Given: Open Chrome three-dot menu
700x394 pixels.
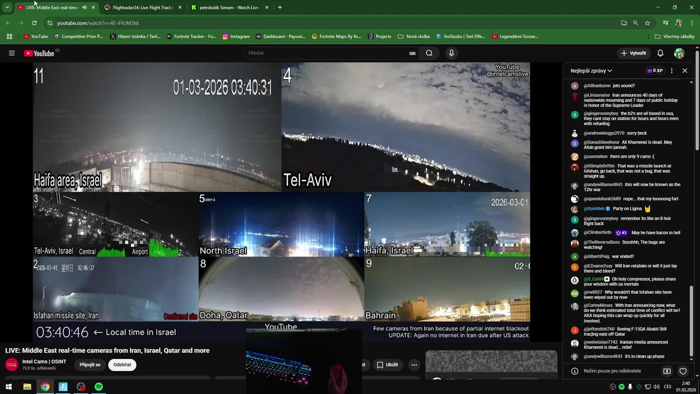Looking at the screenshot, I should tap(692, 23).
